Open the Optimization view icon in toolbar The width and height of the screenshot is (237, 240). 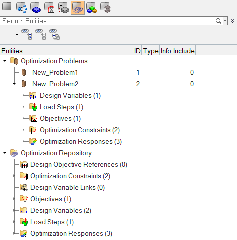tap(78, 8)
